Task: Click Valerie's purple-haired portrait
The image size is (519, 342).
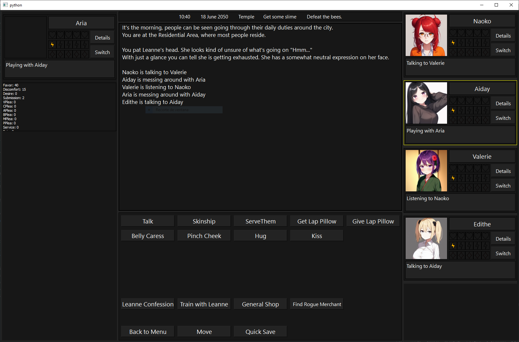Action: click(426, 171)
